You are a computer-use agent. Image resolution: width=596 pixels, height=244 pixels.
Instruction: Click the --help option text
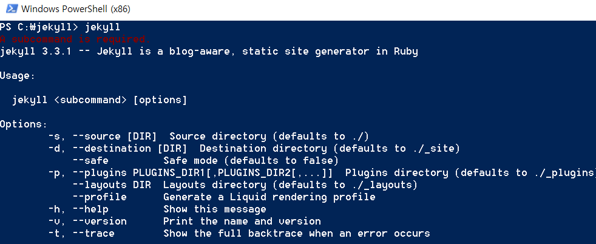click(x=90, y=209)
